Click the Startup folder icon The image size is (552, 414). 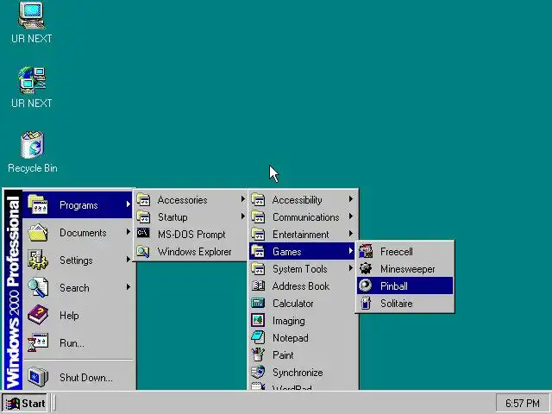pos(143,216)
